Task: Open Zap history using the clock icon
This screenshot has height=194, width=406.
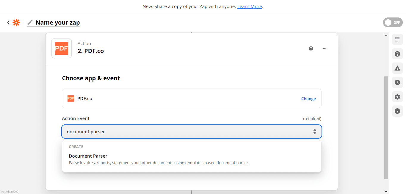Action: tap(397, 82)
